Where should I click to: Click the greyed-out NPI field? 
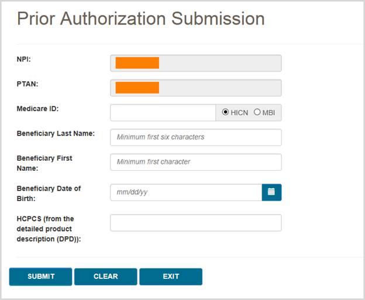click(x=195, y=63)
